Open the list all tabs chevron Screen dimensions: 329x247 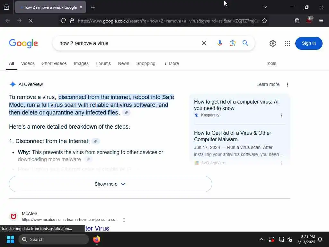click(x=265, y=7)
